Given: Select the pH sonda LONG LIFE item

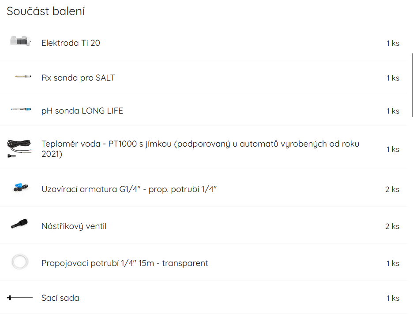Looking at the screenshot, I should tap(82, 111).
